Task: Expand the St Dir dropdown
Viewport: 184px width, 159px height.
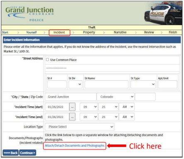Action: pos(75,84)
